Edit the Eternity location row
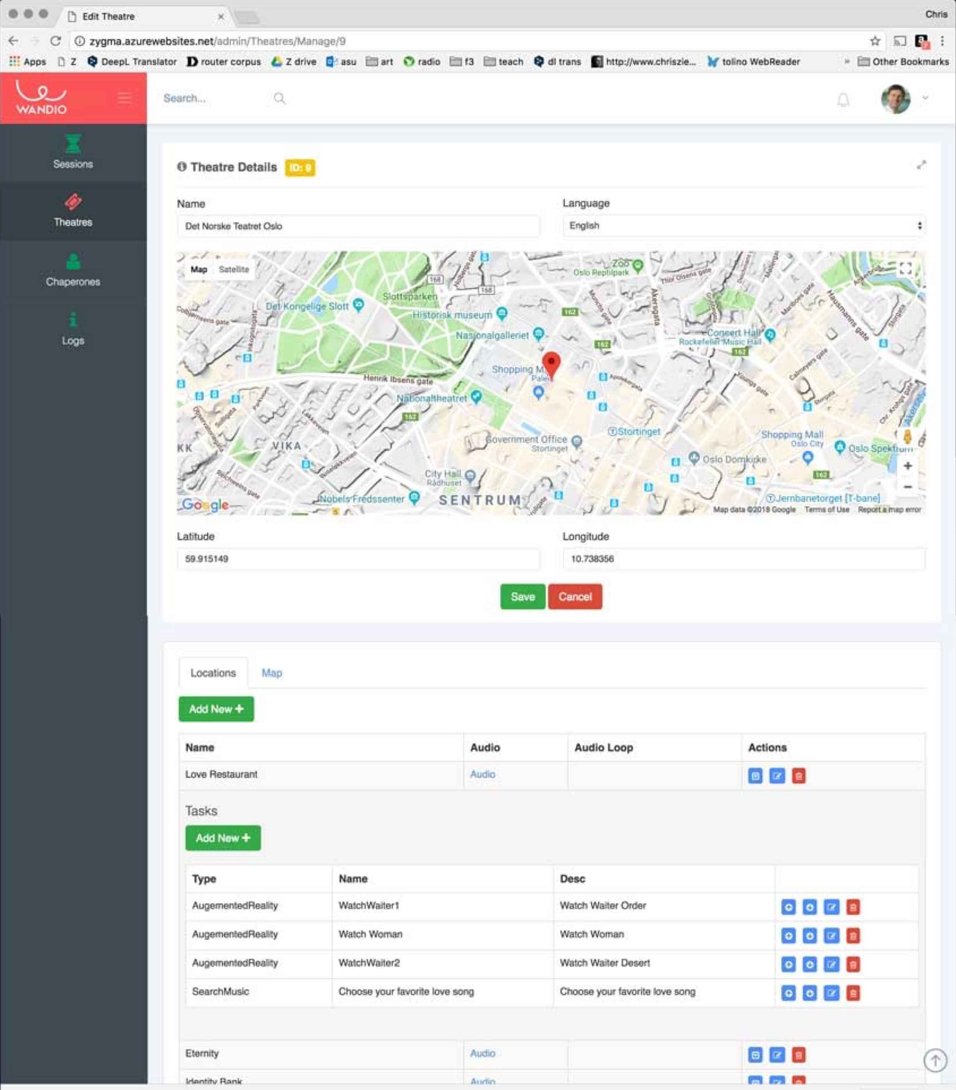This screenshot has height=1090, width=956. [777, 1055]
